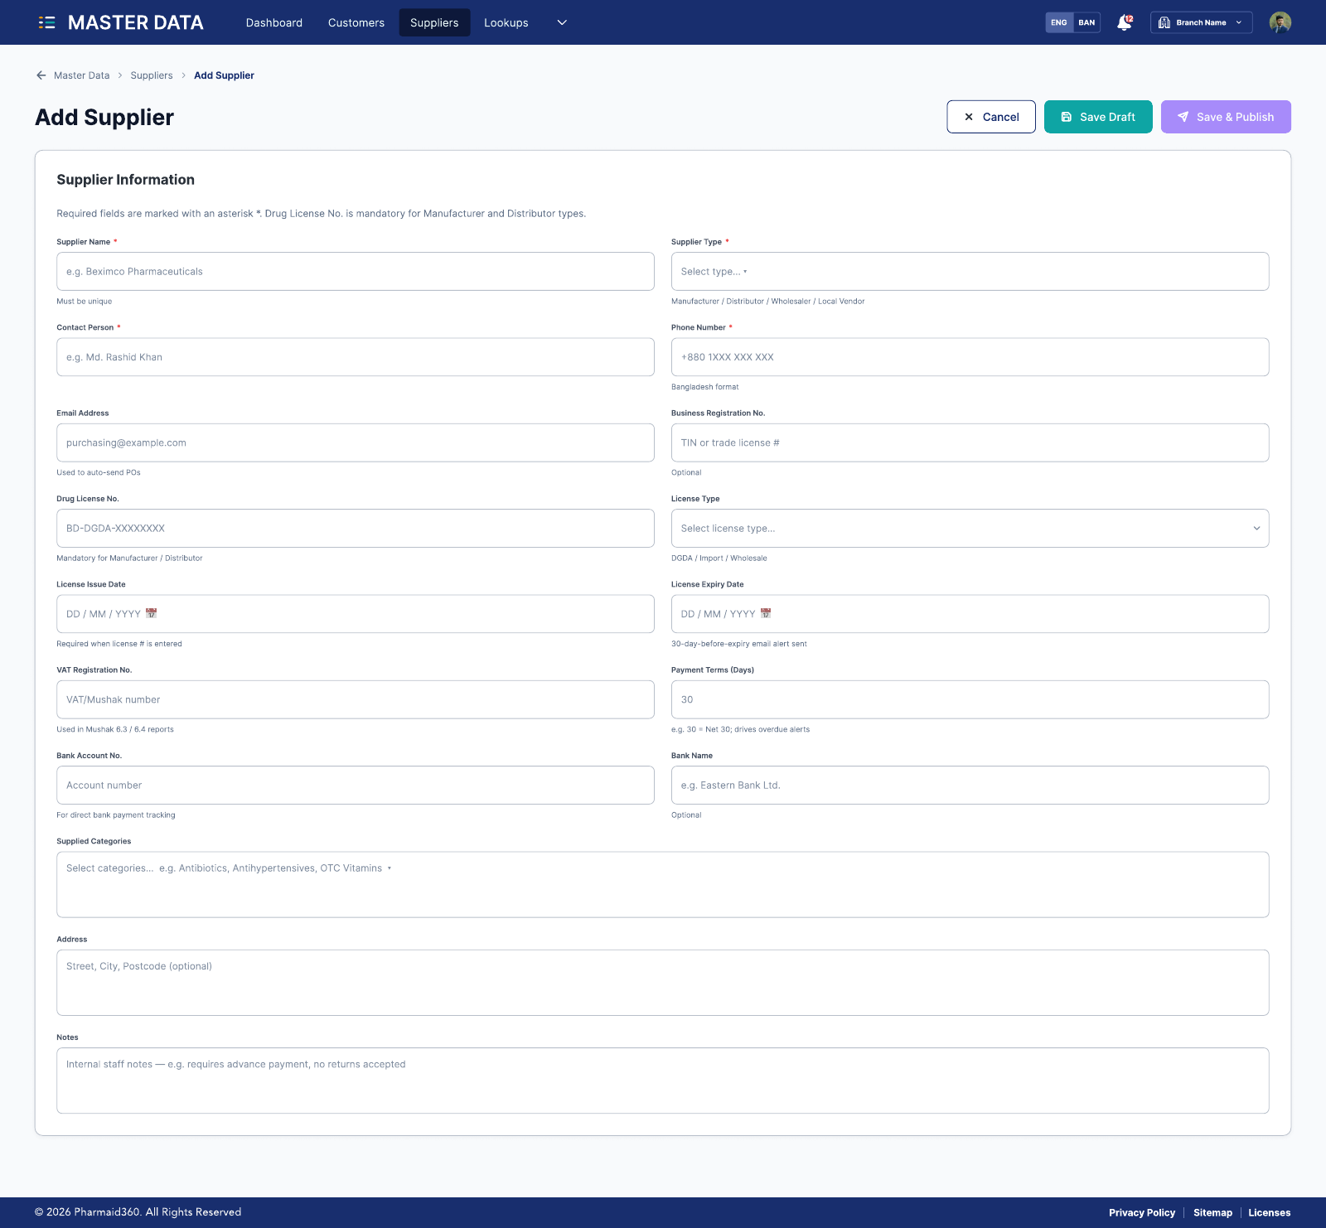
Task: Open License Expiry Date calendar icon
Action: pyautogui.click(x=766, y=613)
